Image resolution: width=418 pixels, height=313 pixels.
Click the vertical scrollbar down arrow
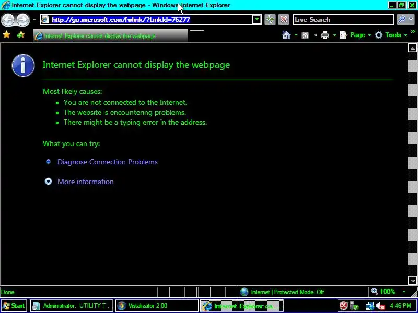tap(412, 280)
